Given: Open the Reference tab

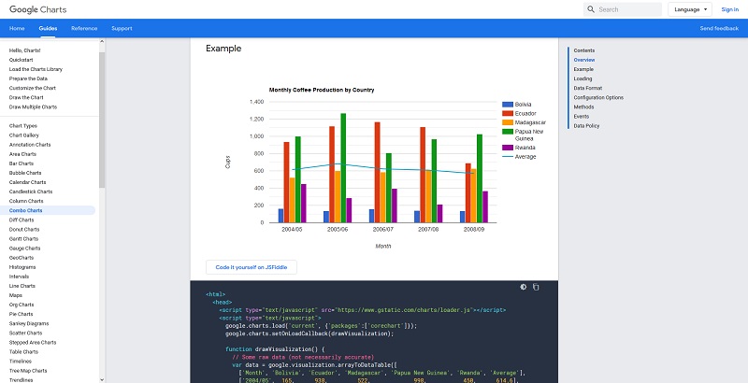Looking at the screenshot, I should pos(84,28).
